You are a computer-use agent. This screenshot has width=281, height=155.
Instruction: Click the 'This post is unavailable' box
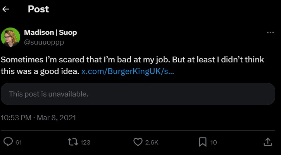(138, 94)
